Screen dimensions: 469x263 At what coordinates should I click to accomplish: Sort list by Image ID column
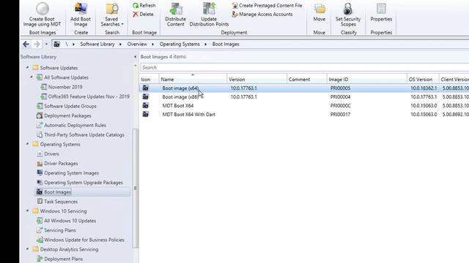coord(366,80)
